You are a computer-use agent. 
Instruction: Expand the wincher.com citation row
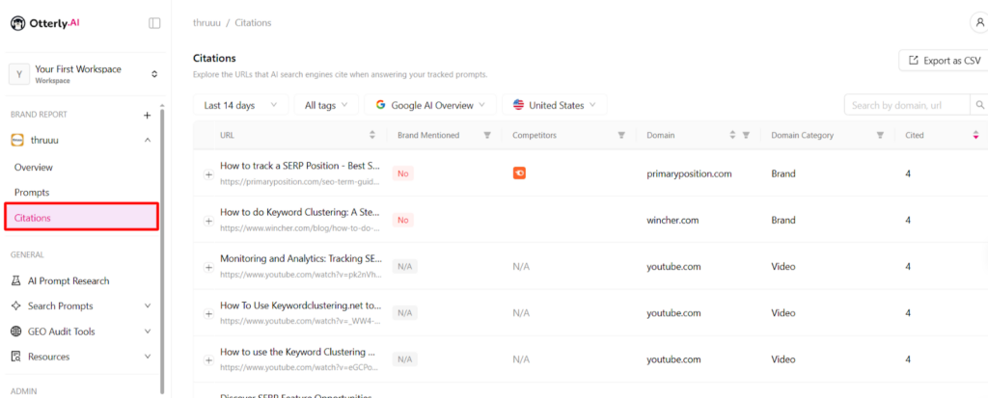(x=208, y=221)
